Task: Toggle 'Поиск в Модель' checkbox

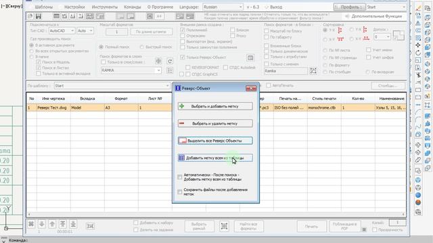Action: (x=39, y=62)
